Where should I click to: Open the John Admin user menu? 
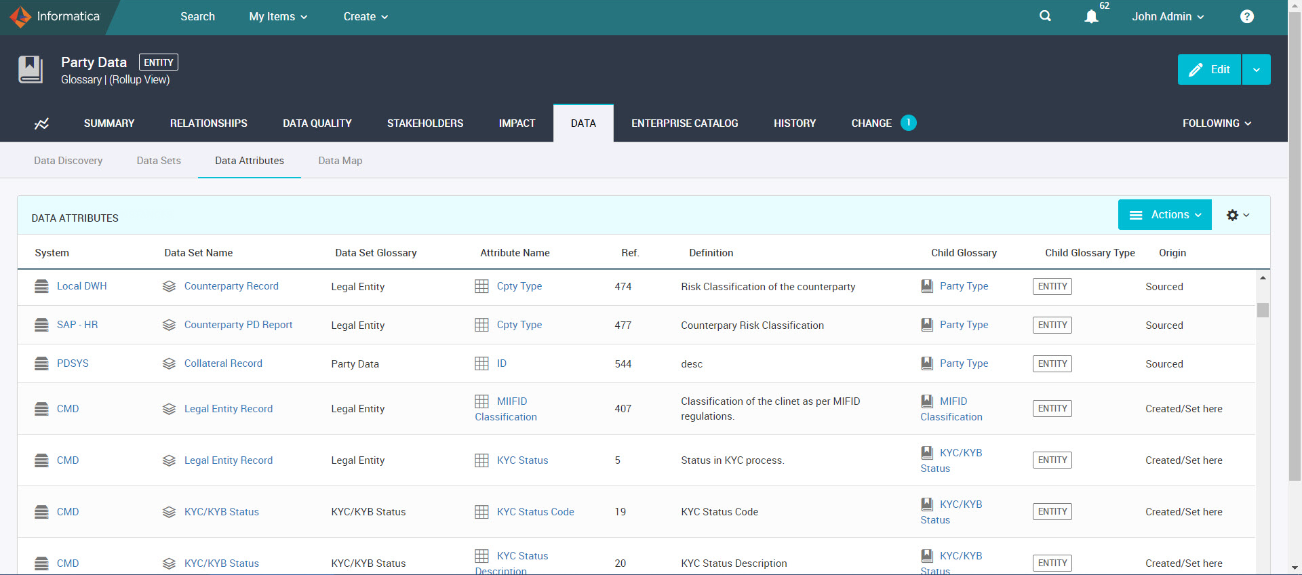[x=1168, y=16]
